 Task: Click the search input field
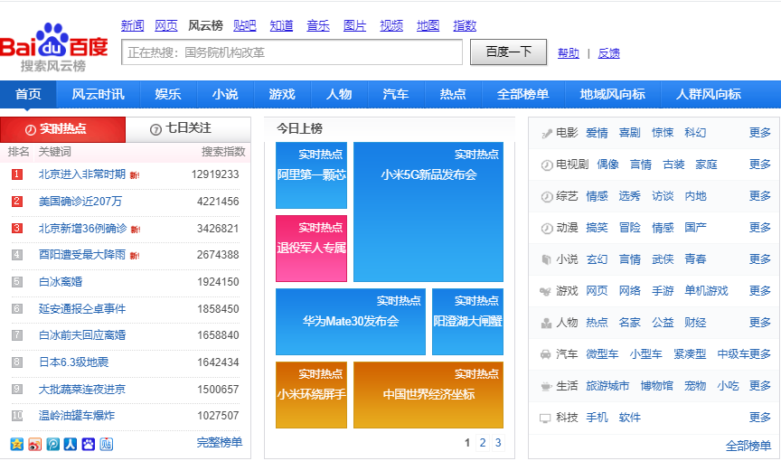(292, 52)
